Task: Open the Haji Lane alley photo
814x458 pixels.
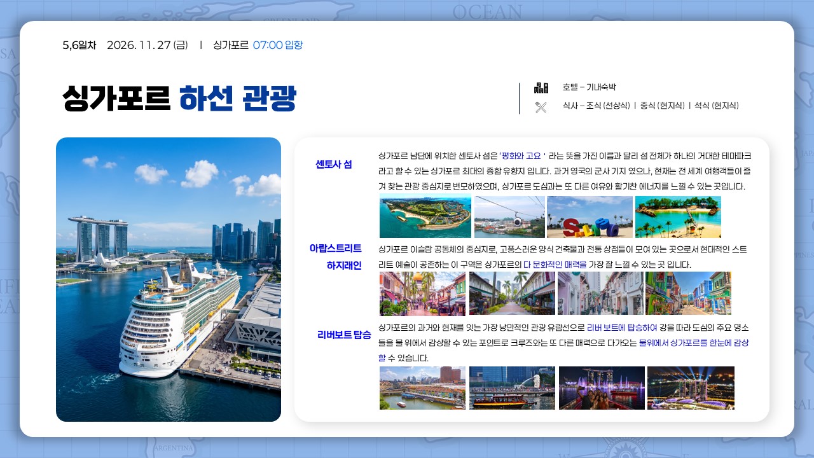Action: (x=600, y=293)
